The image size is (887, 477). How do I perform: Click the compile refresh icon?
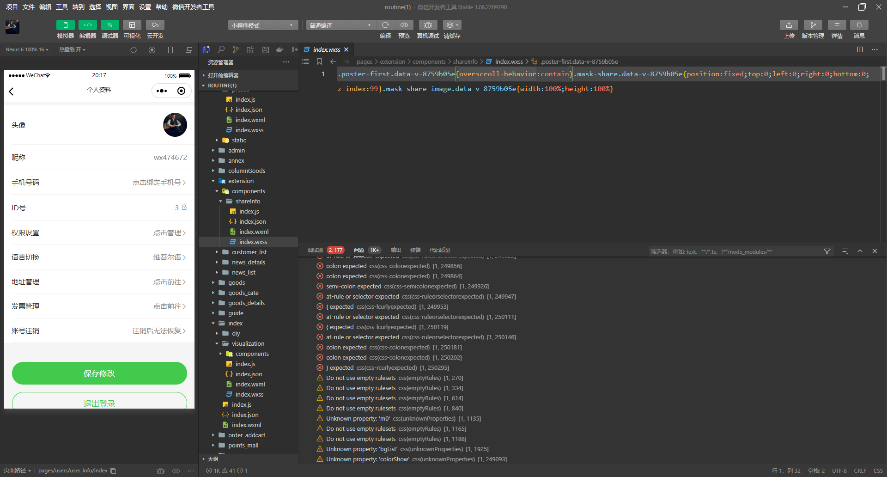[x=385, y=25]
